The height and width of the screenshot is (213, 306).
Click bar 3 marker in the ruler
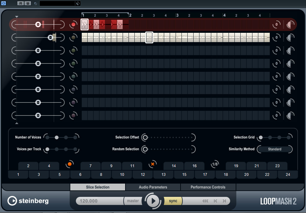177,15
